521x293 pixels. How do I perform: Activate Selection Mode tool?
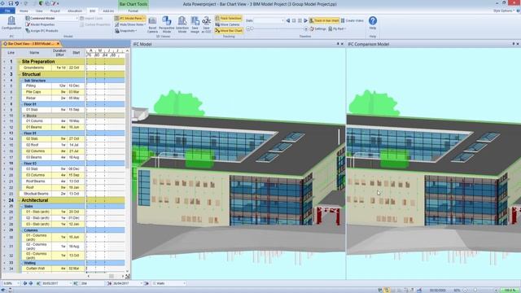click(182, 24)
